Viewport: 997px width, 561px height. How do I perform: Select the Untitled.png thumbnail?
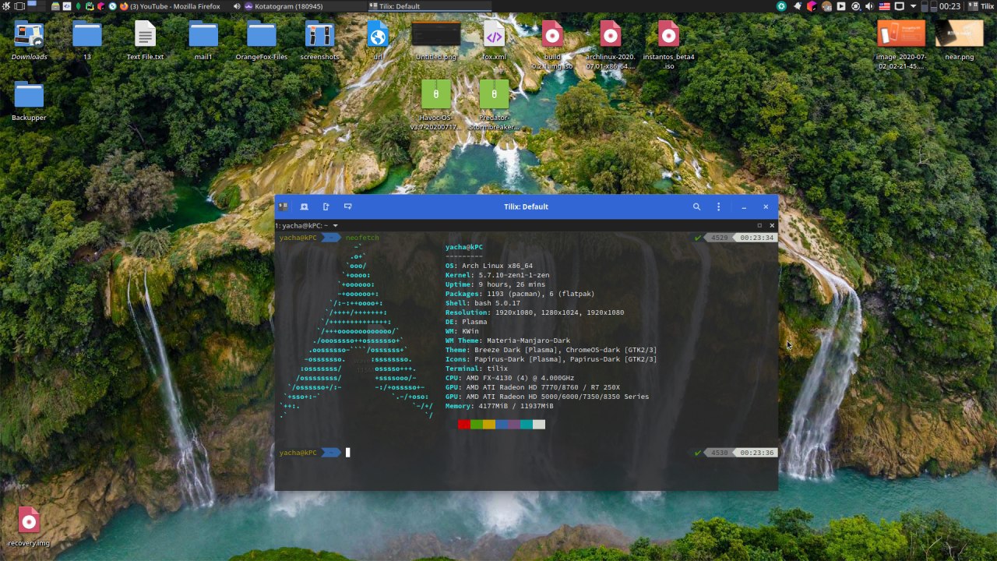click(436, 41)
